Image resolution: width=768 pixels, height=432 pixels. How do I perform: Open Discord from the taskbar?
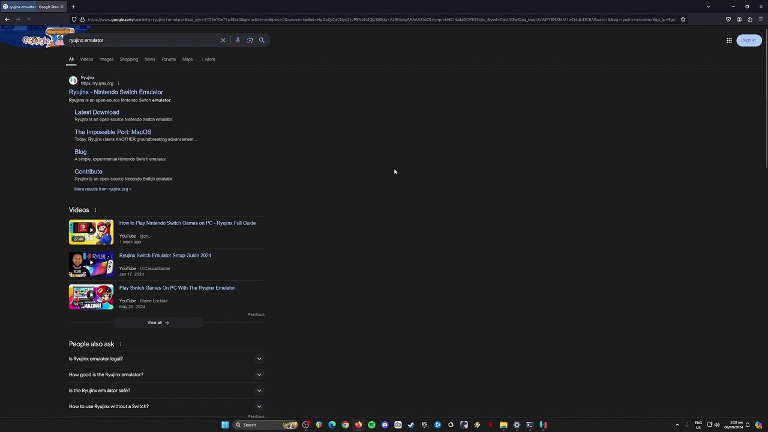(385, 425)
